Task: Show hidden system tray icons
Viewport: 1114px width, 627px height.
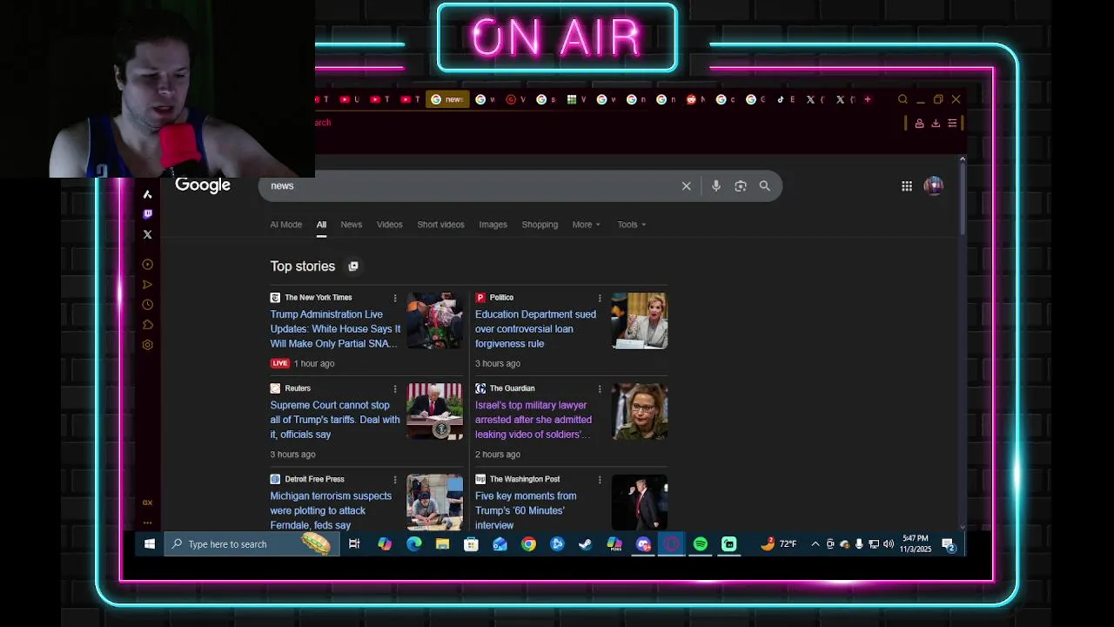Action: (x=815, y=544)
